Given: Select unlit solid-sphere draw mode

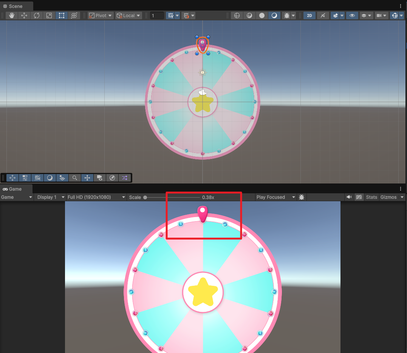Looking at the screenshot, I should pos(262,15).
